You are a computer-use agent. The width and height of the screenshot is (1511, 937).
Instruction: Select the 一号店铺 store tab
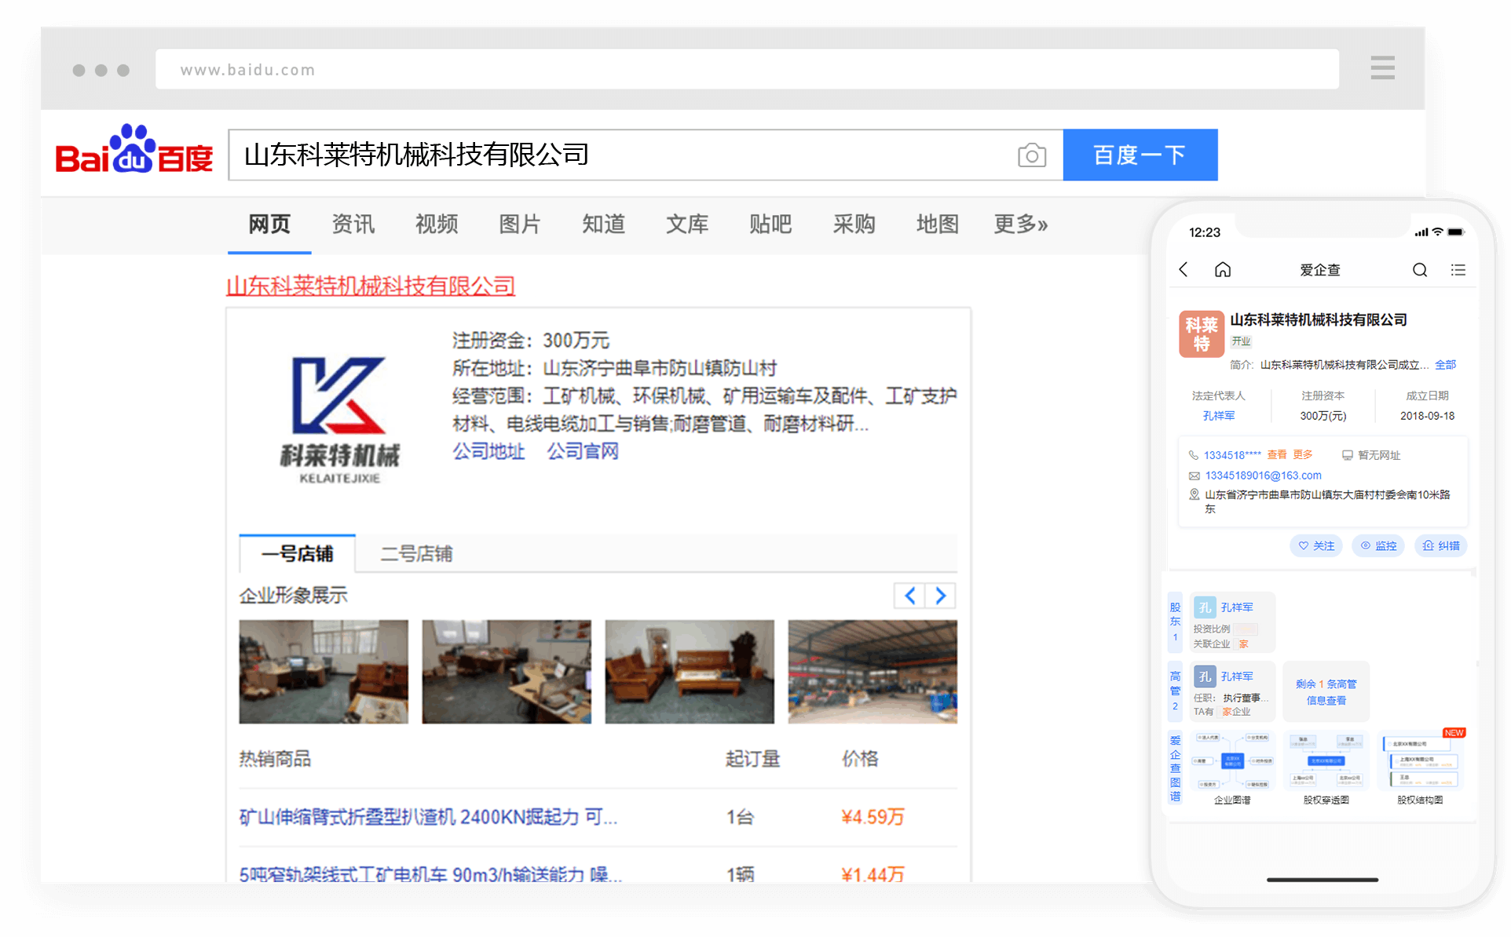pos(298,554)
